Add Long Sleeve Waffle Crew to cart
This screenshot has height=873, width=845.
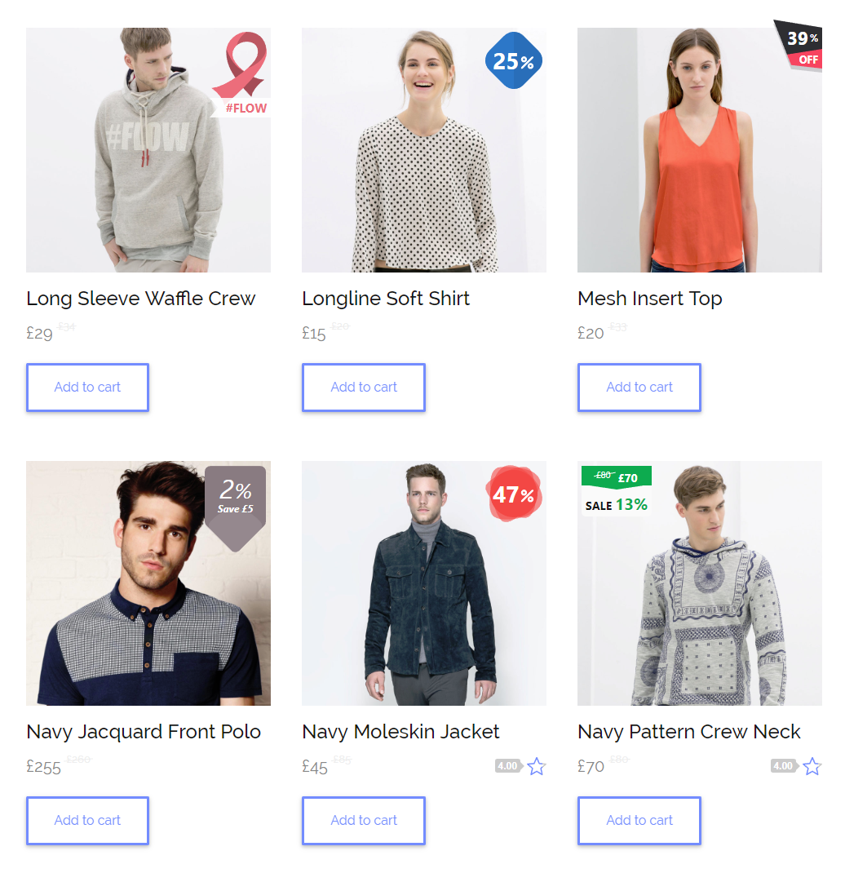coord(87,388)
